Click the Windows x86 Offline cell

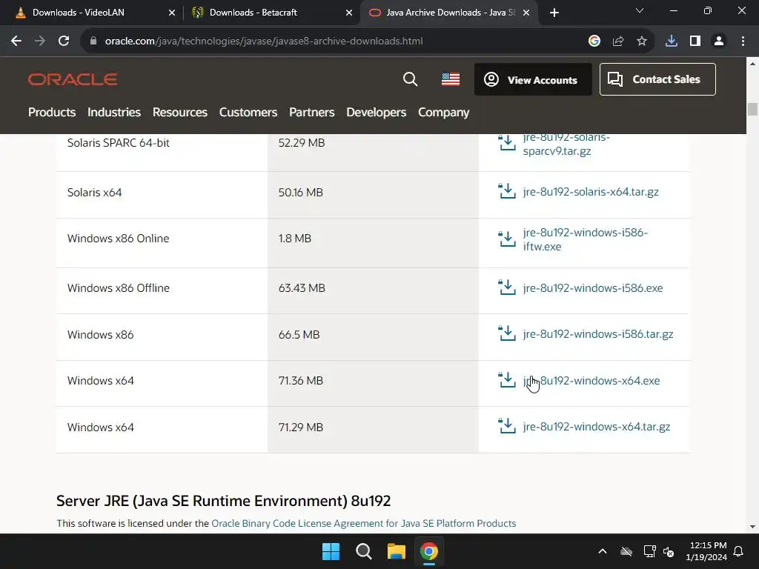click(x=162, y=290)
